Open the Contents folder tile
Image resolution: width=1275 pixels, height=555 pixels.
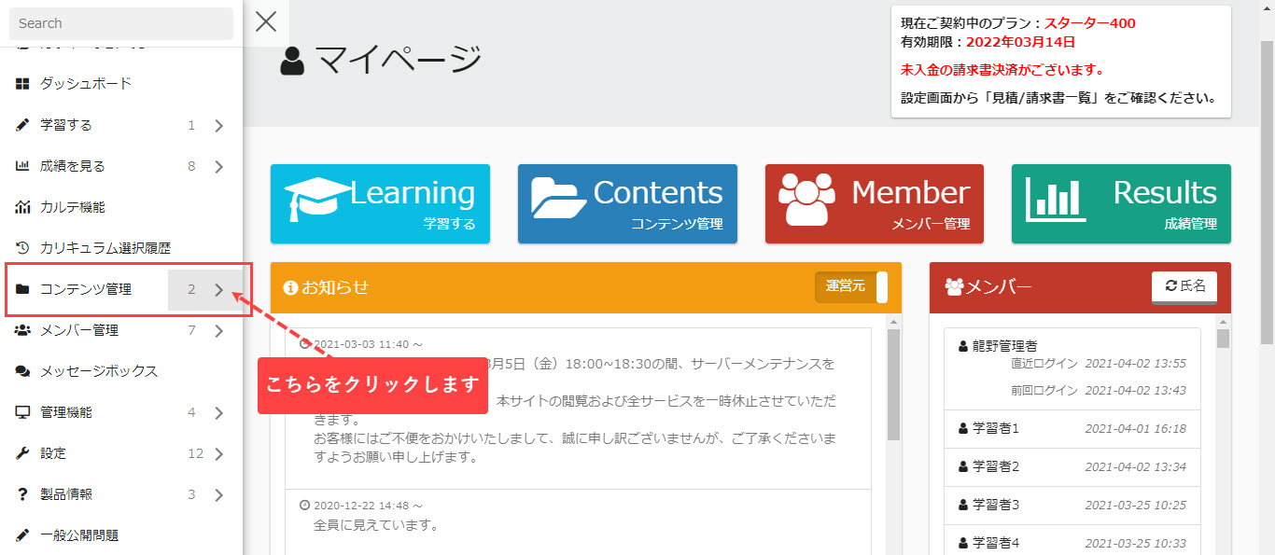627,203
